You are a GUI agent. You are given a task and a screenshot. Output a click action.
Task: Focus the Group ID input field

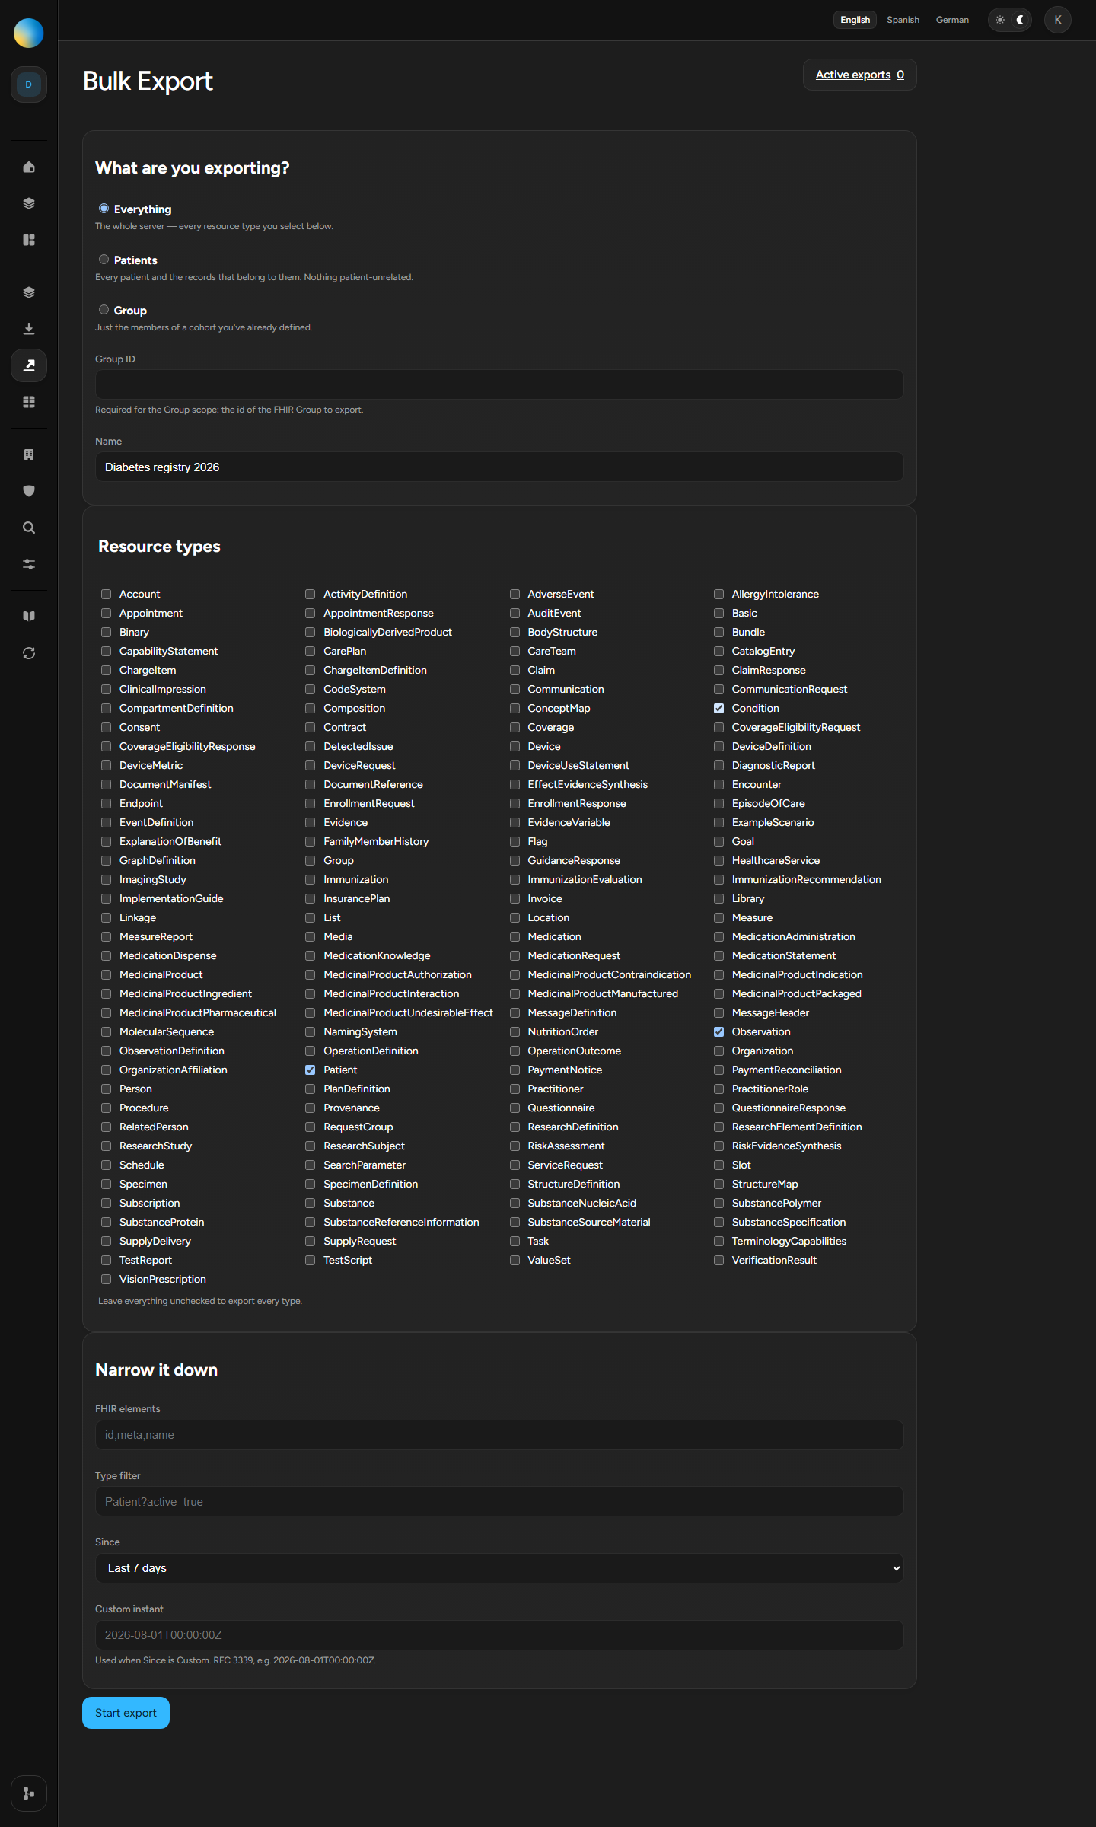tap(499, 384)
